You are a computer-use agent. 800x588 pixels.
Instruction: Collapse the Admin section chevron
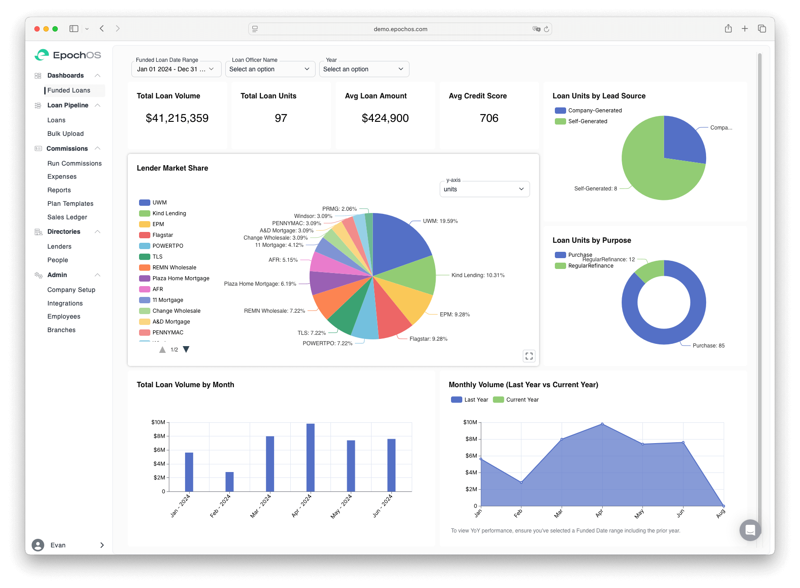pos(98,275)
